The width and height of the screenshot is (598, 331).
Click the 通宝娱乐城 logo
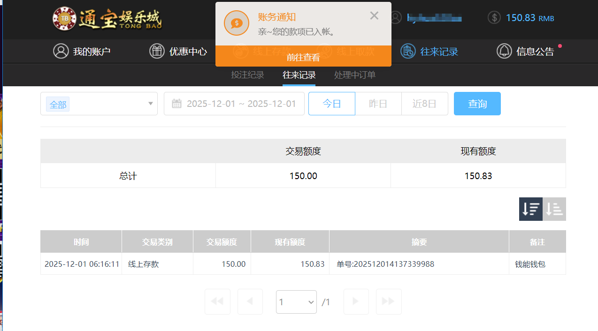(107, 19)
